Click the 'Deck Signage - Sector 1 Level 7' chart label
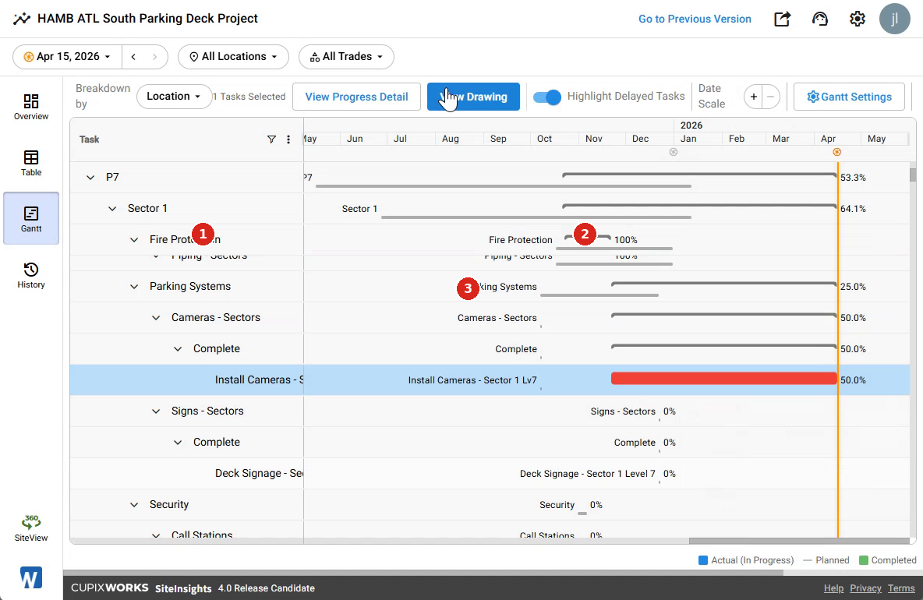 [588, 474]
